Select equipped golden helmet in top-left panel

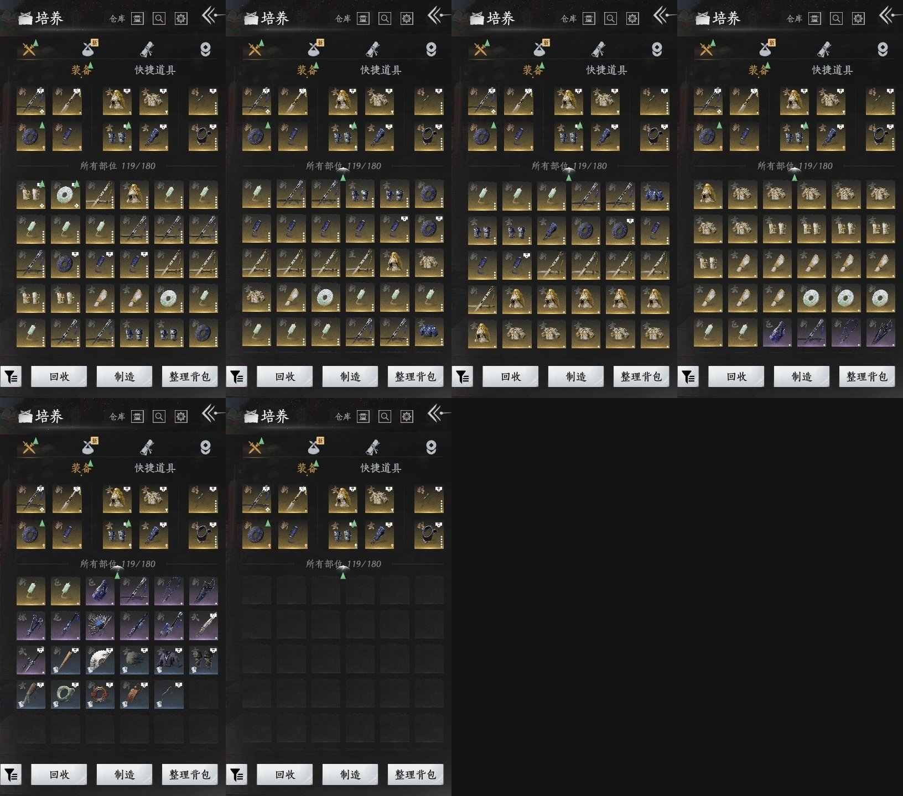click(117, 101)
